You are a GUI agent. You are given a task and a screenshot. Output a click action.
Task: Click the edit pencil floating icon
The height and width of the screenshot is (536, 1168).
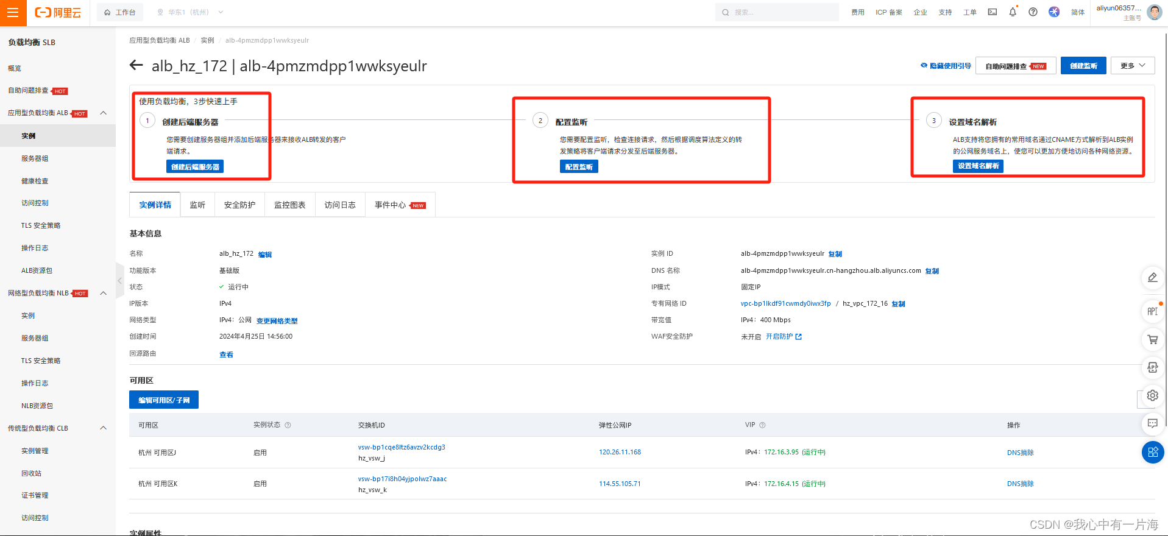[1152, 278]
